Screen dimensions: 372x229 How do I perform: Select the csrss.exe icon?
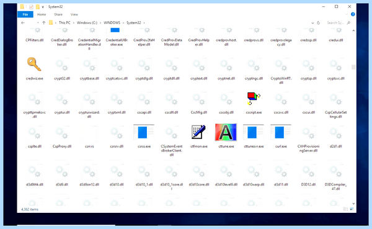tap(144, 132)
